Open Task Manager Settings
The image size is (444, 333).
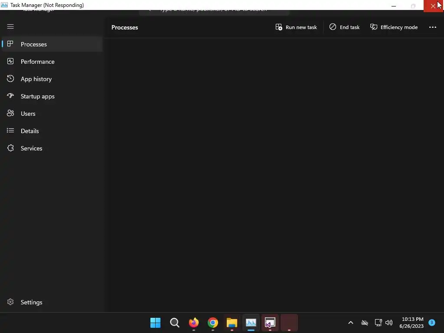click(x=52, y=302)
